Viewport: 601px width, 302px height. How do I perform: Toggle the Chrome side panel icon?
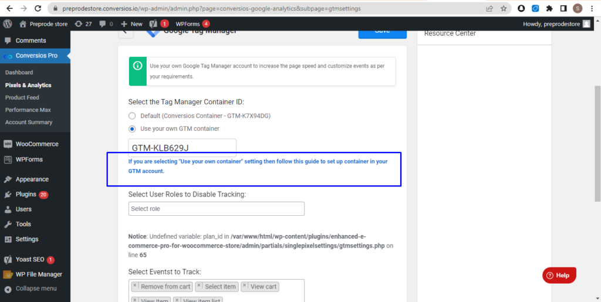point(563,8)
